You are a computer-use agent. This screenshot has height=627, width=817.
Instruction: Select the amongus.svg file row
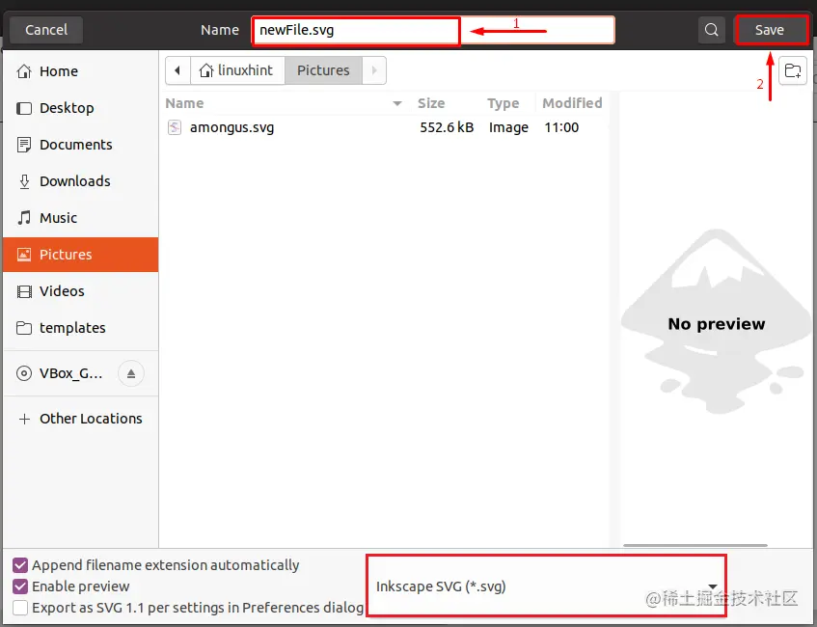(x=386, y=127)
